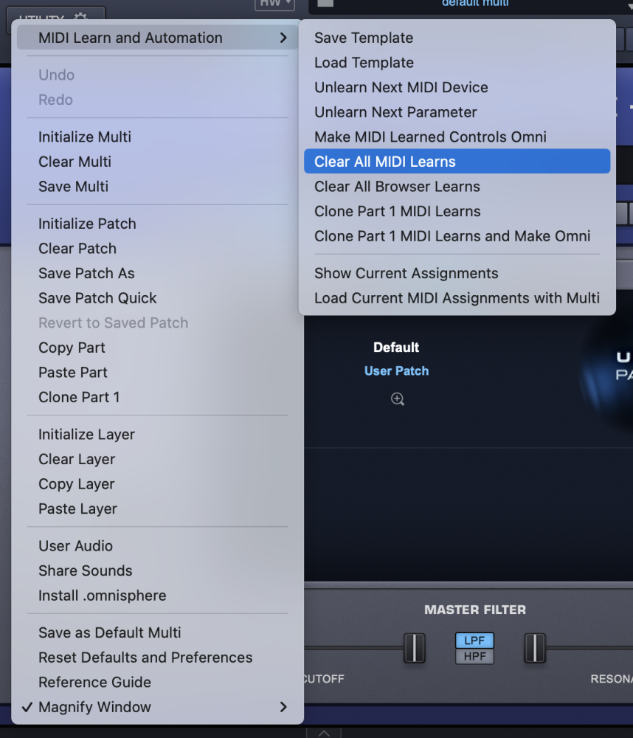The height and width of the screenshot is (738, 633).
Task: Adjust the Master Filter cutoff slider
Action: pyautogui.click(x=414, y=648)
